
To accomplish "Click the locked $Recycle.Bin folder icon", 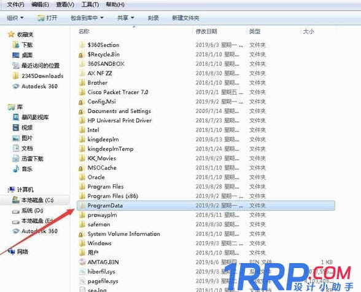I will 81,55.
